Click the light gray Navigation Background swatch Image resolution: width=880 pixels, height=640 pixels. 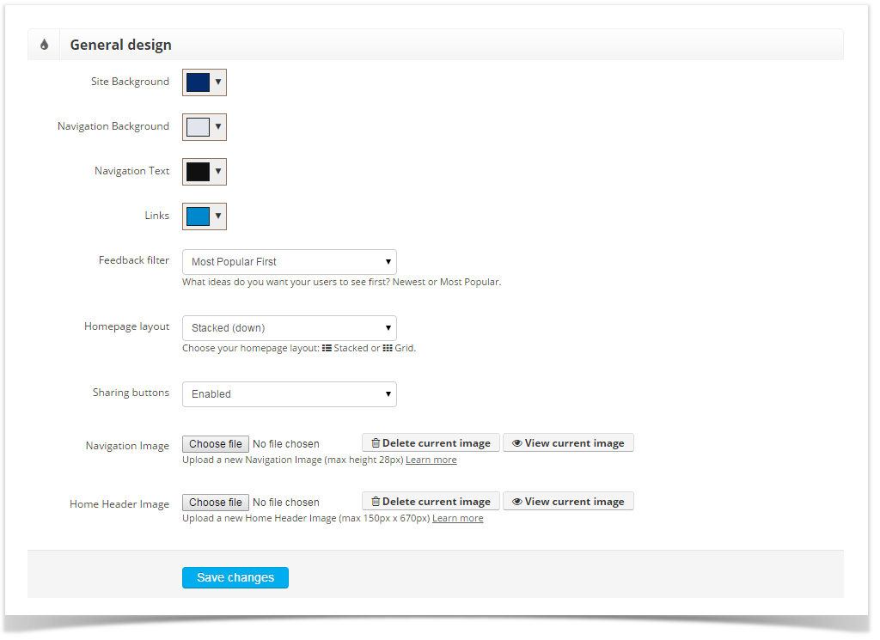(199, 127)
